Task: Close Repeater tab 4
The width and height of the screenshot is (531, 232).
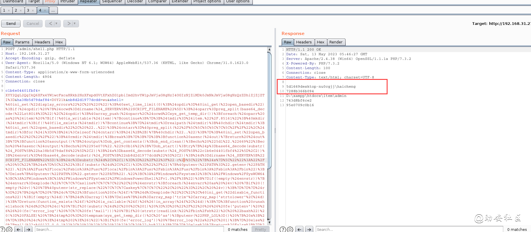Action: point(45,10)
